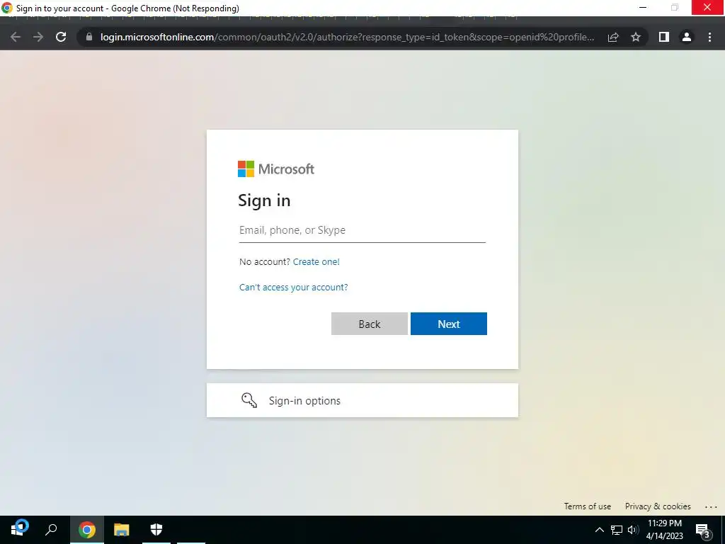Reload the page with refresh icon
Viewport: 725px width, 544px height.
coord(61,37)
